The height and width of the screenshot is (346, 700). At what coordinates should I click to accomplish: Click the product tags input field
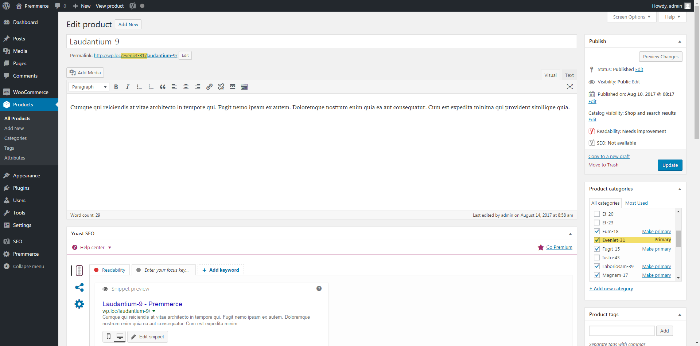pyautogui.click(x=622, y=331)
